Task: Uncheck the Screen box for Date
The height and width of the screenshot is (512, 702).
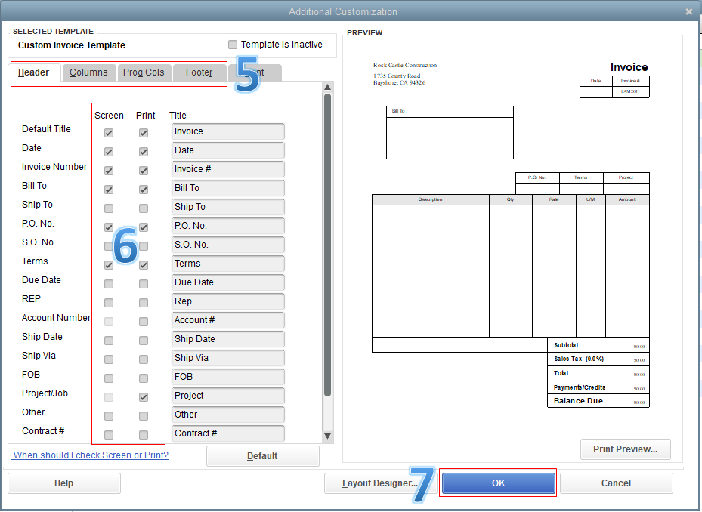Action: [108, 151]
